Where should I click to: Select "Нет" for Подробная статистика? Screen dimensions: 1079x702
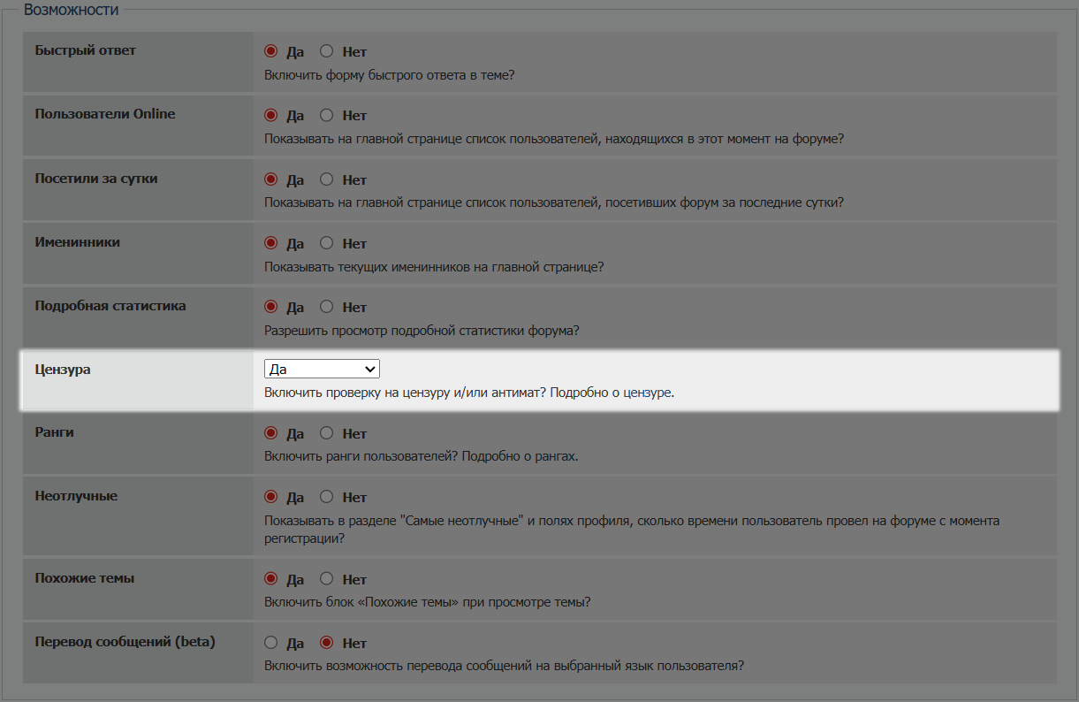click(x=327, y=307)
